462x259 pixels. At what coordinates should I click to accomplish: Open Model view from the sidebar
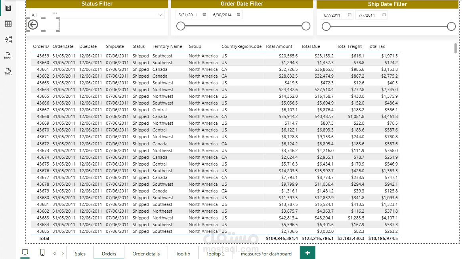(8, 40)
